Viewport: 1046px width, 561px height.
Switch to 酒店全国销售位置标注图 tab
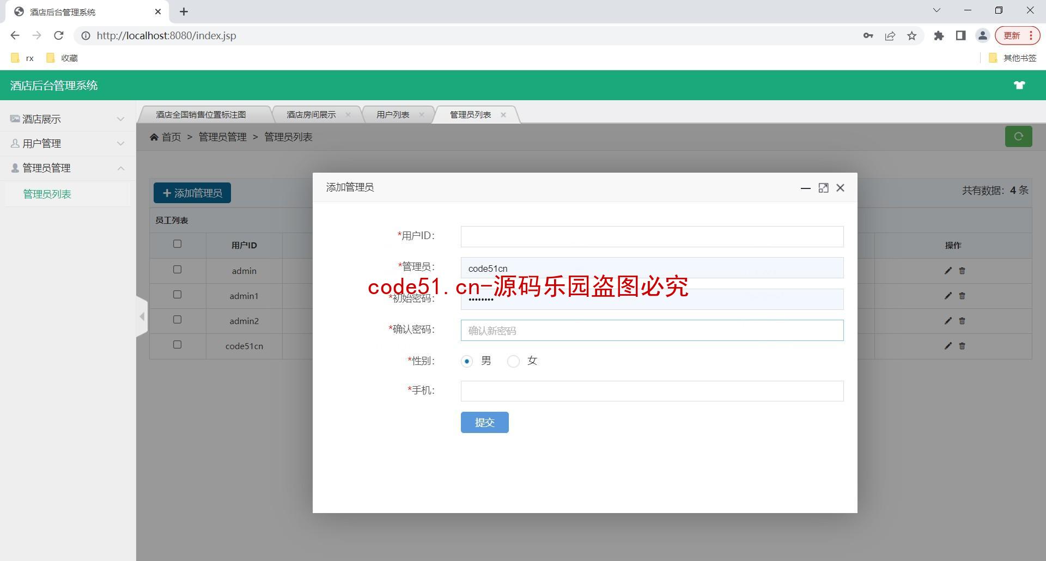[201, 114]
